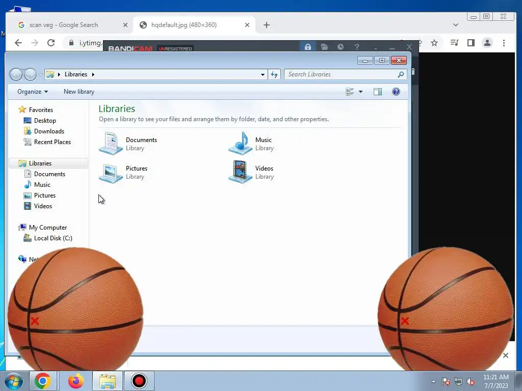The height and width of the screenshot is (391, 522).
Task: Click Chrome's back arrow
Action: 18,43
